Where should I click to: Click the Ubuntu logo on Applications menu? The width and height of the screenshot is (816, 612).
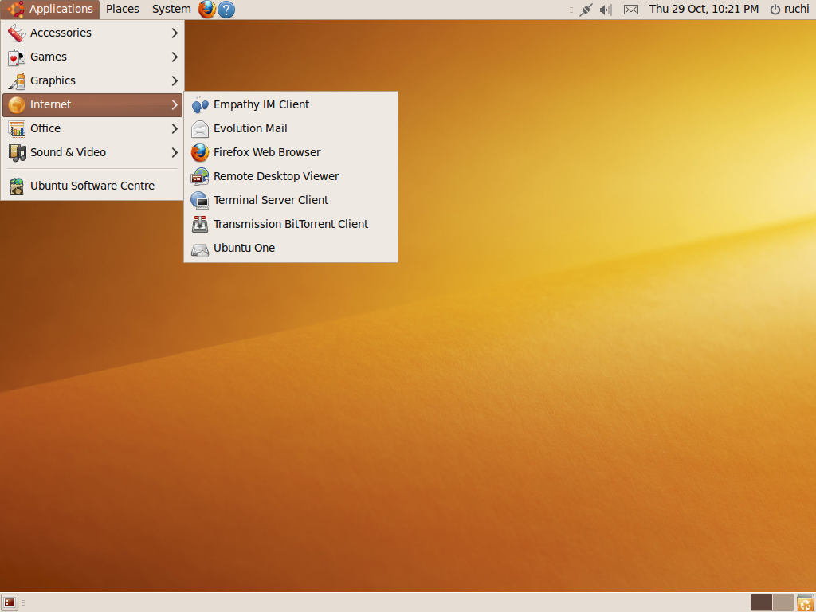tap(16, 10)
